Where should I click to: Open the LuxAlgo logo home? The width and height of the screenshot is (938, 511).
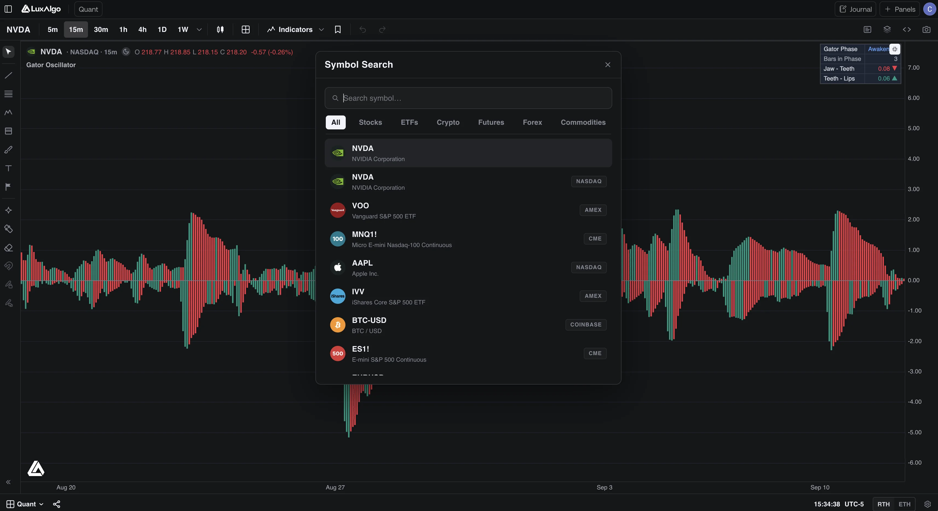pos(41,9)
